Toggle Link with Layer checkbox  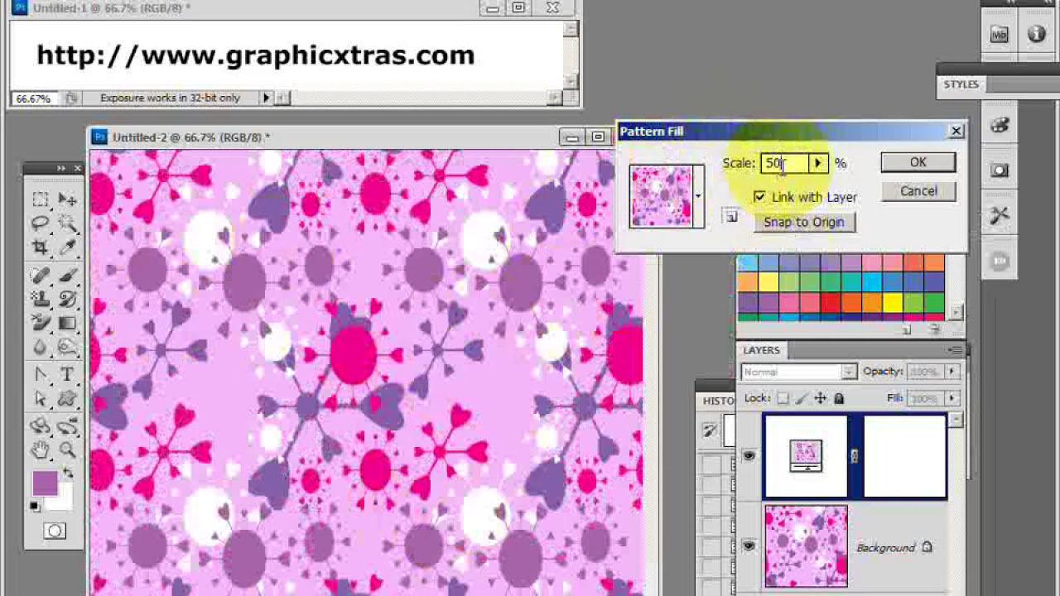point(759,197)
